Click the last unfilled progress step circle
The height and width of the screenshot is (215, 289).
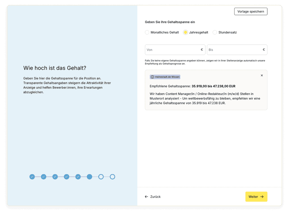pos(112,177)
